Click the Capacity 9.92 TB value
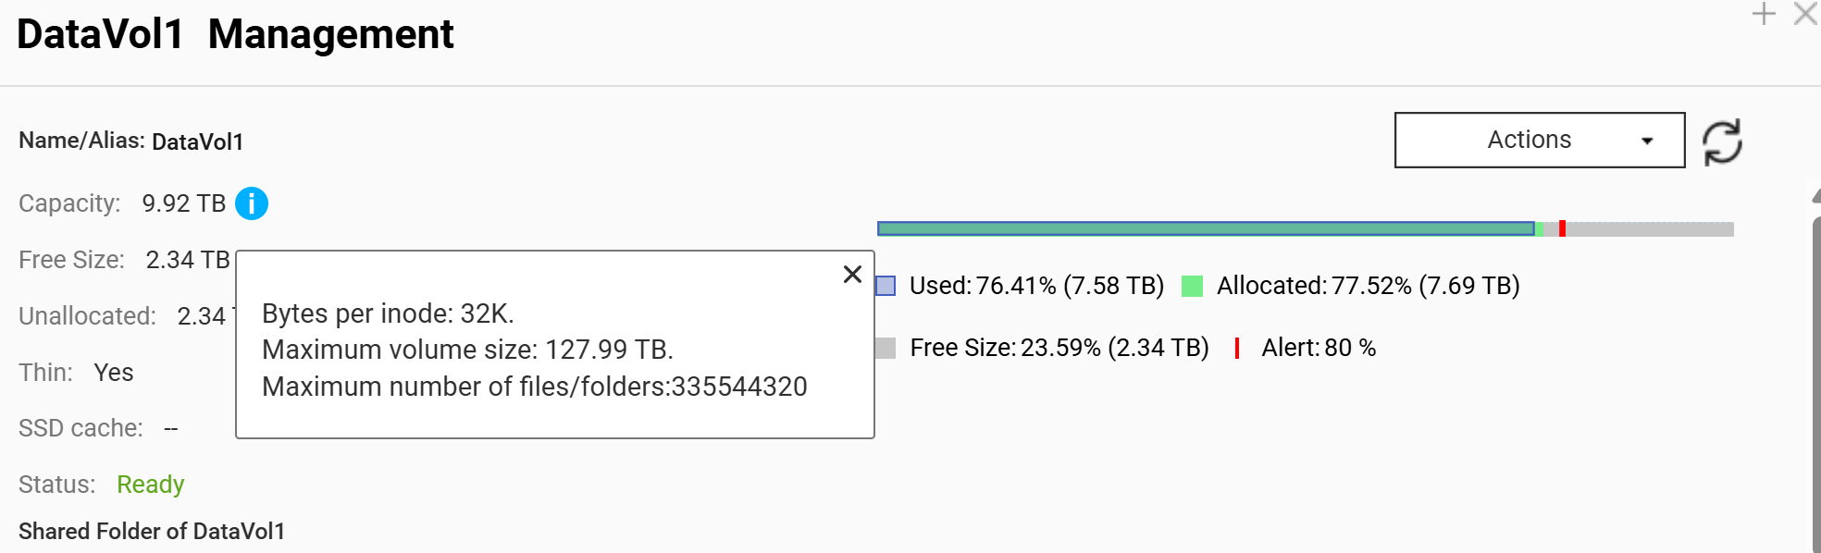This screenshot has height=553, width=1821. pyautogui.click(x=184, y=203)
